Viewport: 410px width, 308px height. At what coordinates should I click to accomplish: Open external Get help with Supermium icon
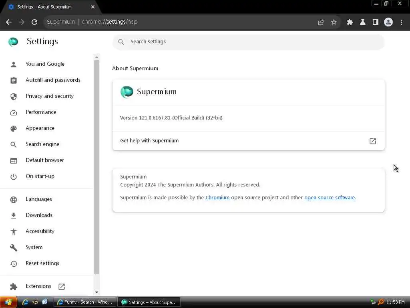pyautogui.click(x=373, y=141)
